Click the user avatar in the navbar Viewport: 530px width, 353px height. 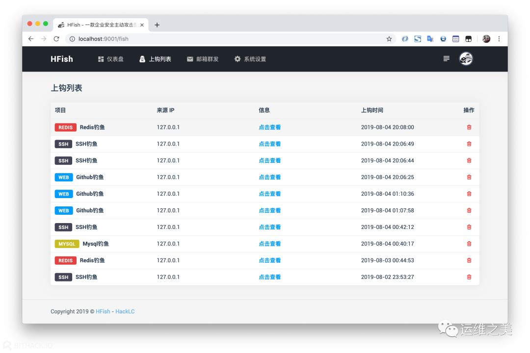click(466, 59)
